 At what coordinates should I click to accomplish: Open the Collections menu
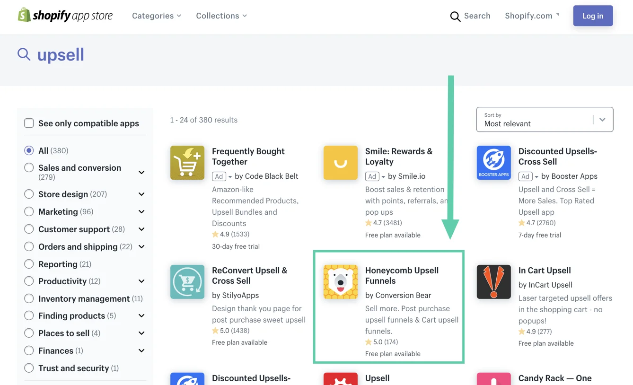(x=221, y=16)
